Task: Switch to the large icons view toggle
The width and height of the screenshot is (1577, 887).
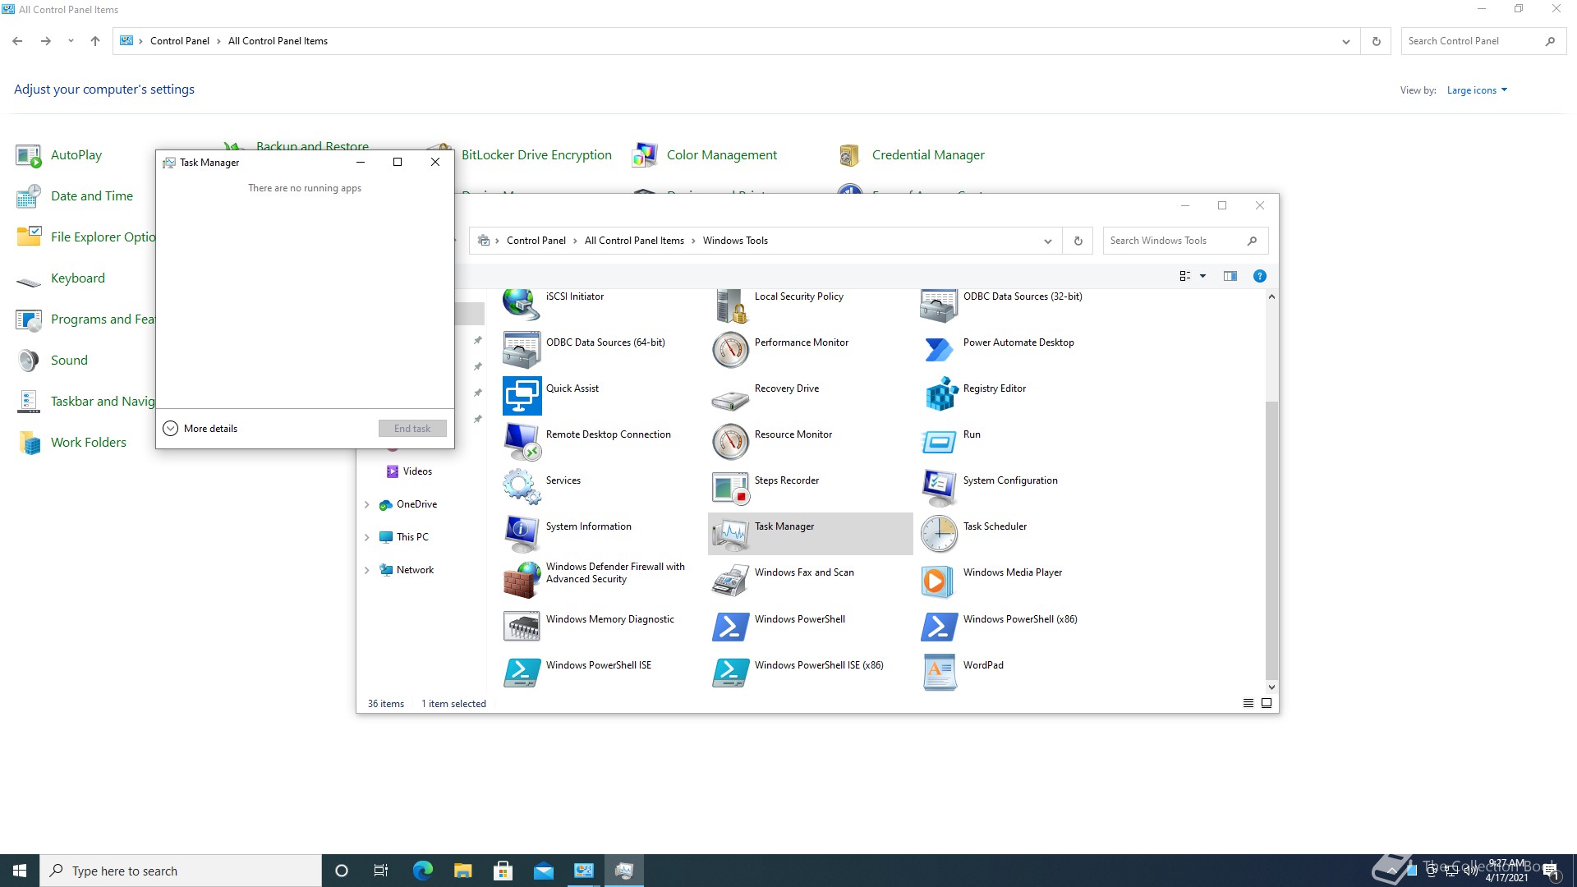Action: (x=1267, y=703)
